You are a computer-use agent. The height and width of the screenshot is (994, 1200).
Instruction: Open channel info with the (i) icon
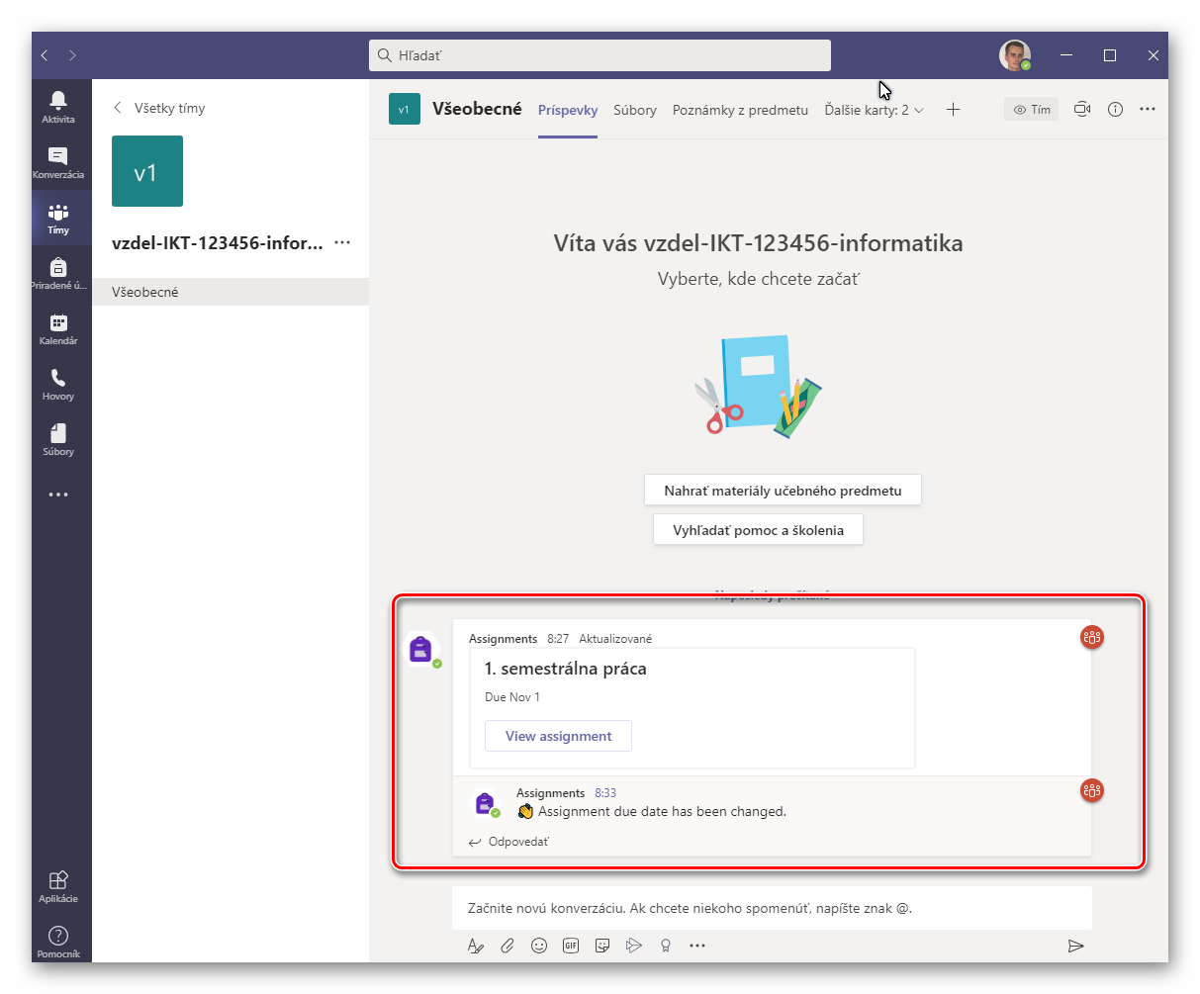click(x=1115, y=109)
